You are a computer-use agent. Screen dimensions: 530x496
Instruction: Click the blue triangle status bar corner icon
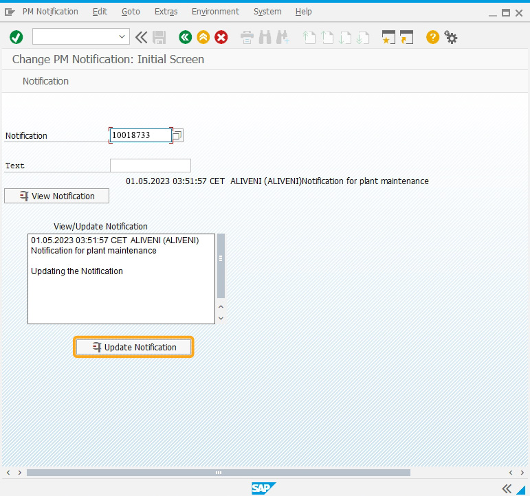[x=521, y=490]
